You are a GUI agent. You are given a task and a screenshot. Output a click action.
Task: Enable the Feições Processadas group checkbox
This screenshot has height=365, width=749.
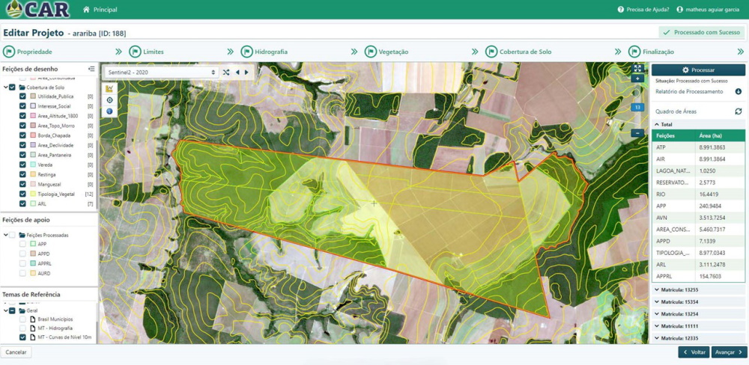point(13,235)
